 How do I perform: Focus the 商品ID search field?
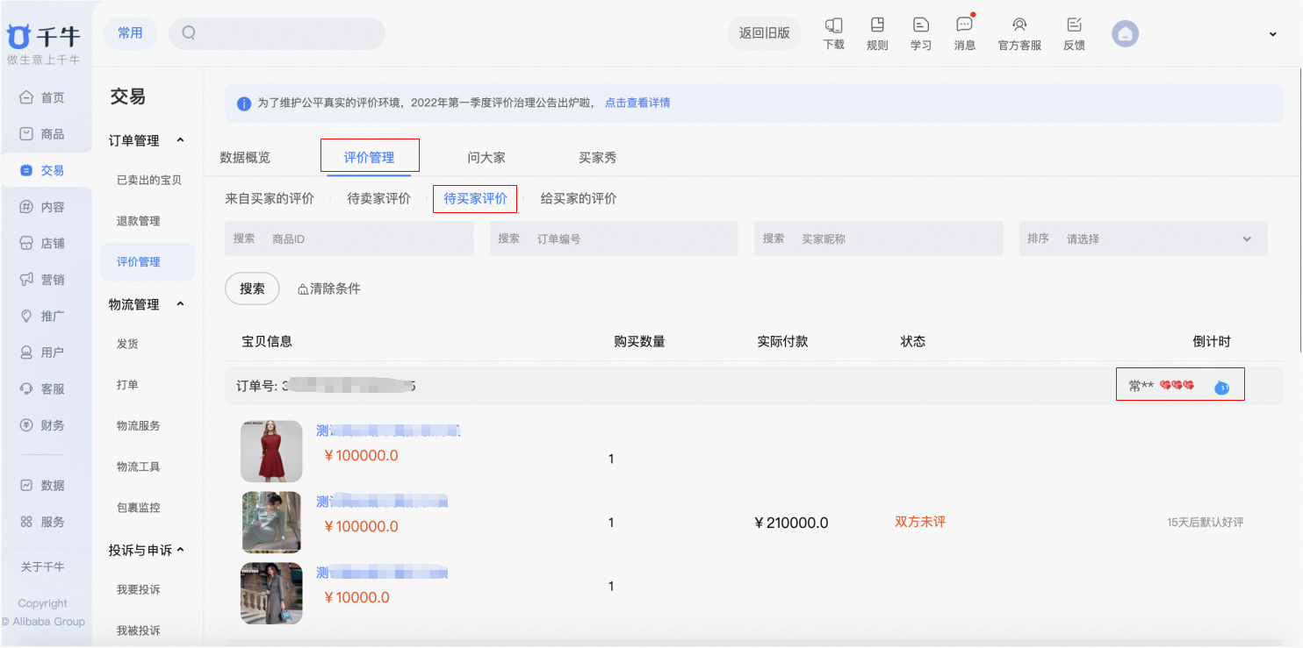point(349,239)
